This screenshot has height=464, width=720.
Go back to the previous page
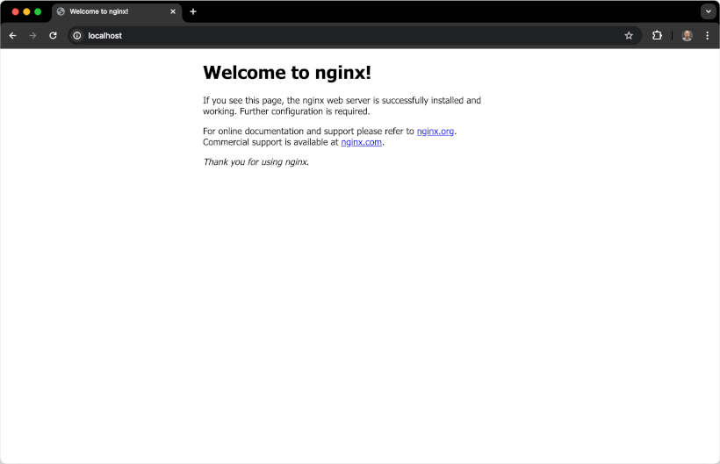(13, 36)
